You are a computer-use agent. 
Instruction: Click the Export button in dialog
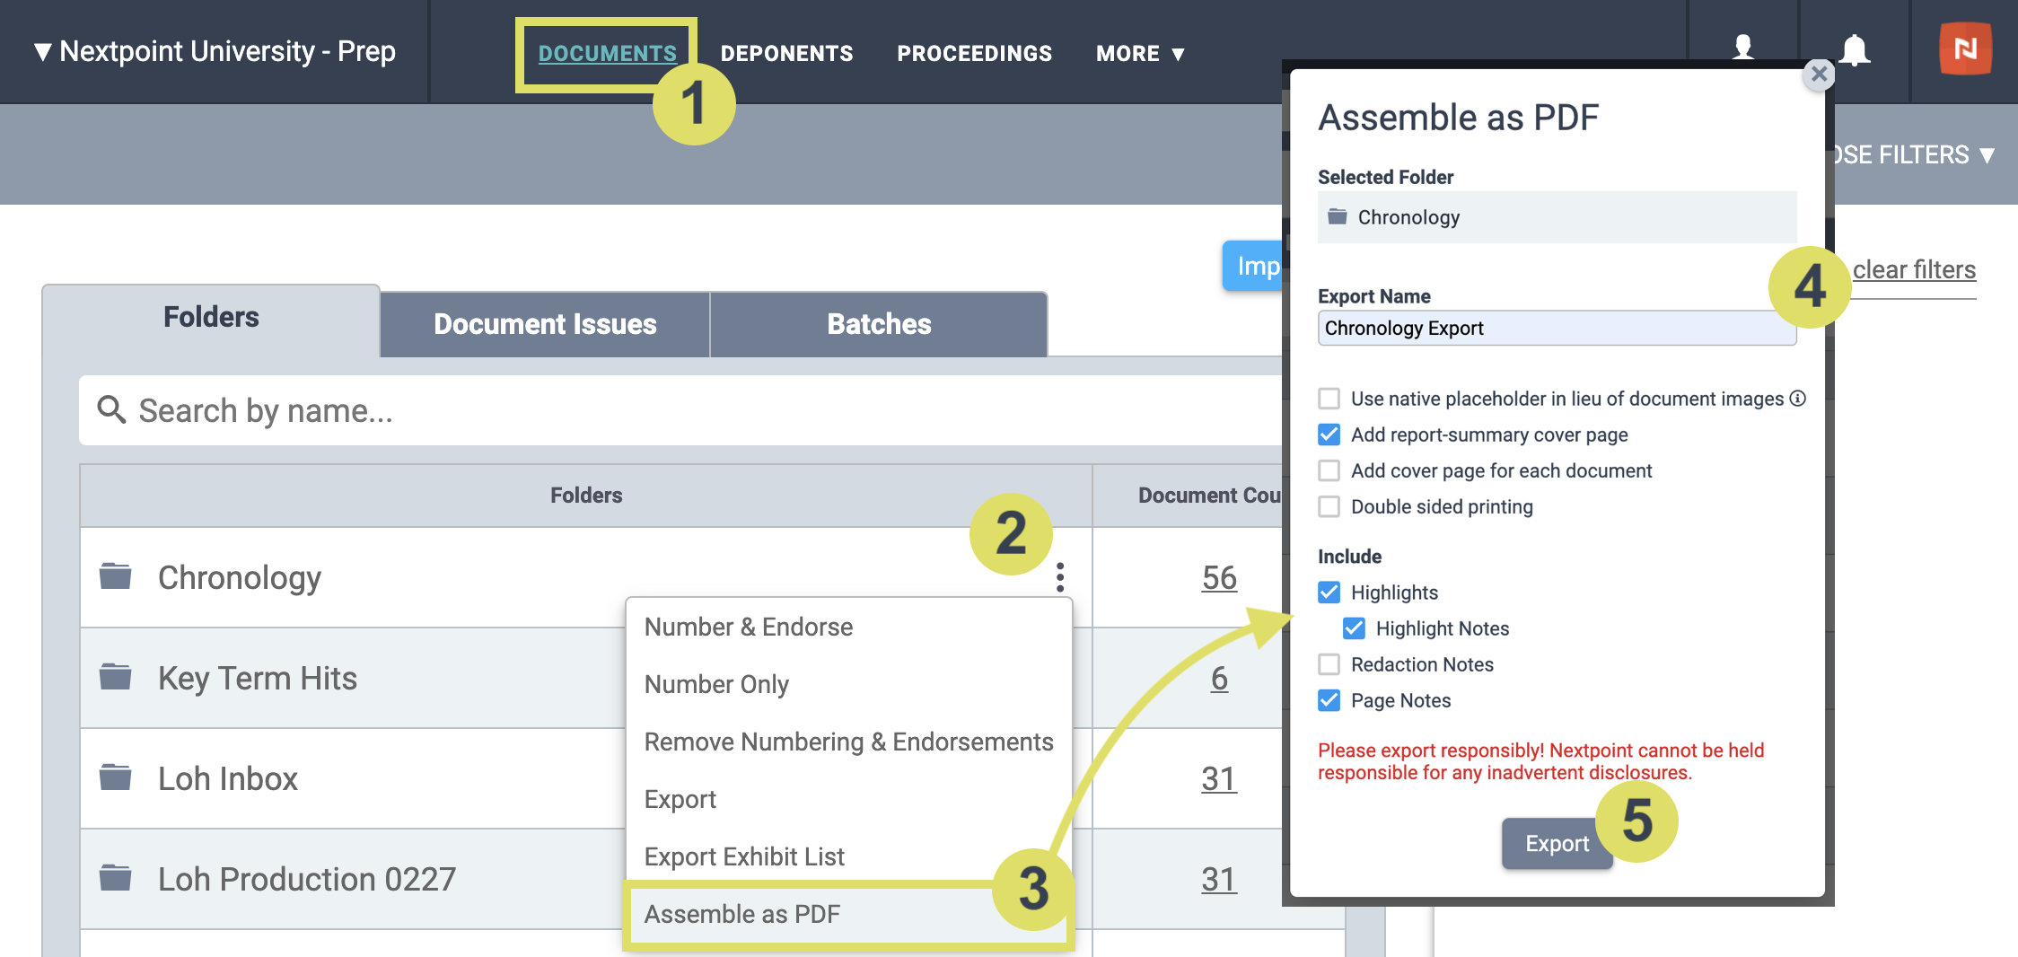pyautogui.click(x=1557, y=844)
